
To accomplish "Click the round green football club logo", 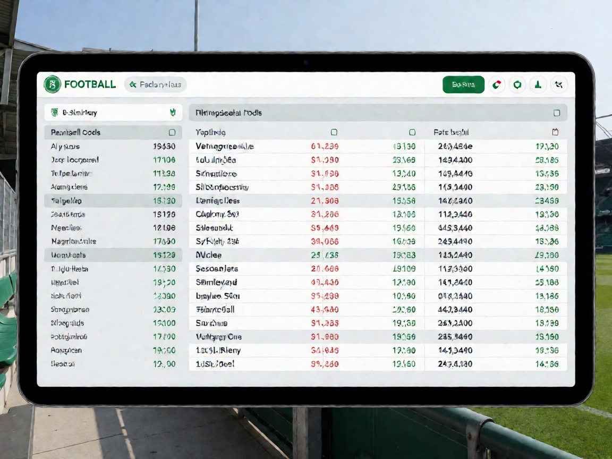I will click(52, 84).
